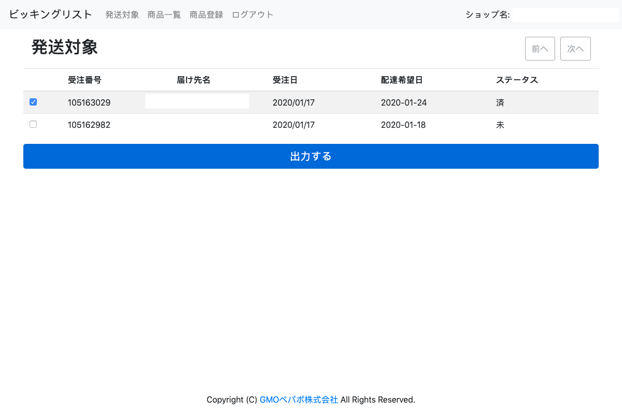Click the shop name field after ショップ名
The width and height of the screenshot is (622, 414).
click(565, 15)
